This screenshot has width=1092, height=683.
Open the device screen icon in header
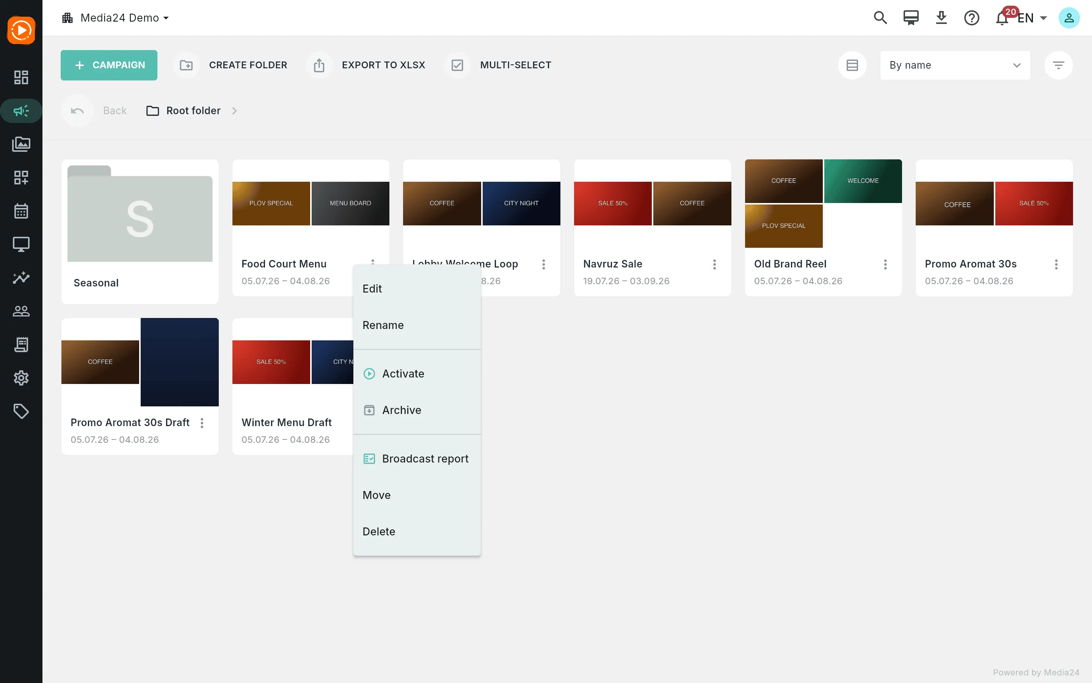[911, 17]
